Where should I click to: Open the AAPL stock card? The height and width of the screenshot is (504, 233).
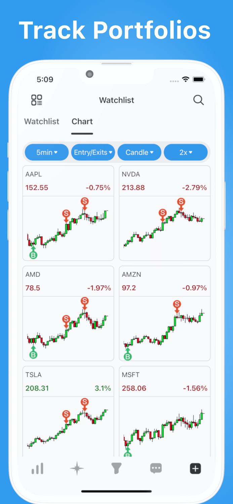(x=68, y=212)
